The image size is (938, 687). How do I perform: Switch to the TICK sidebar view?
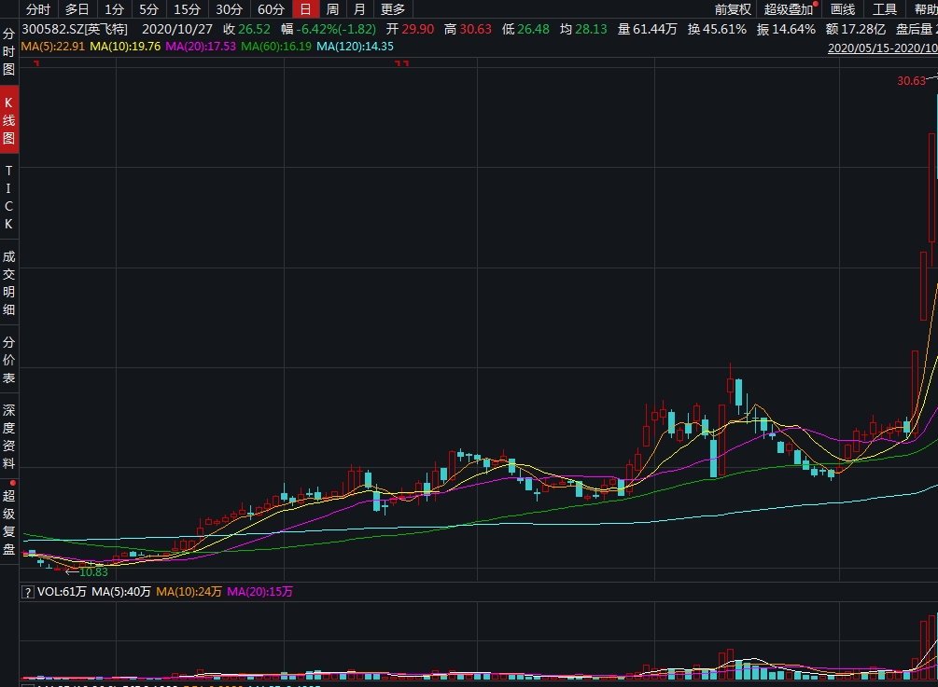tap(9, 198)
